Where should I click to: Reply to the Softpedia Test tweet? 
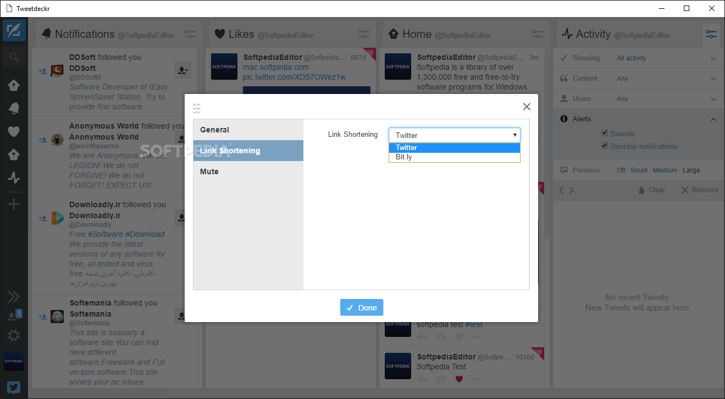pyautogui.click(x=422, y=379)
